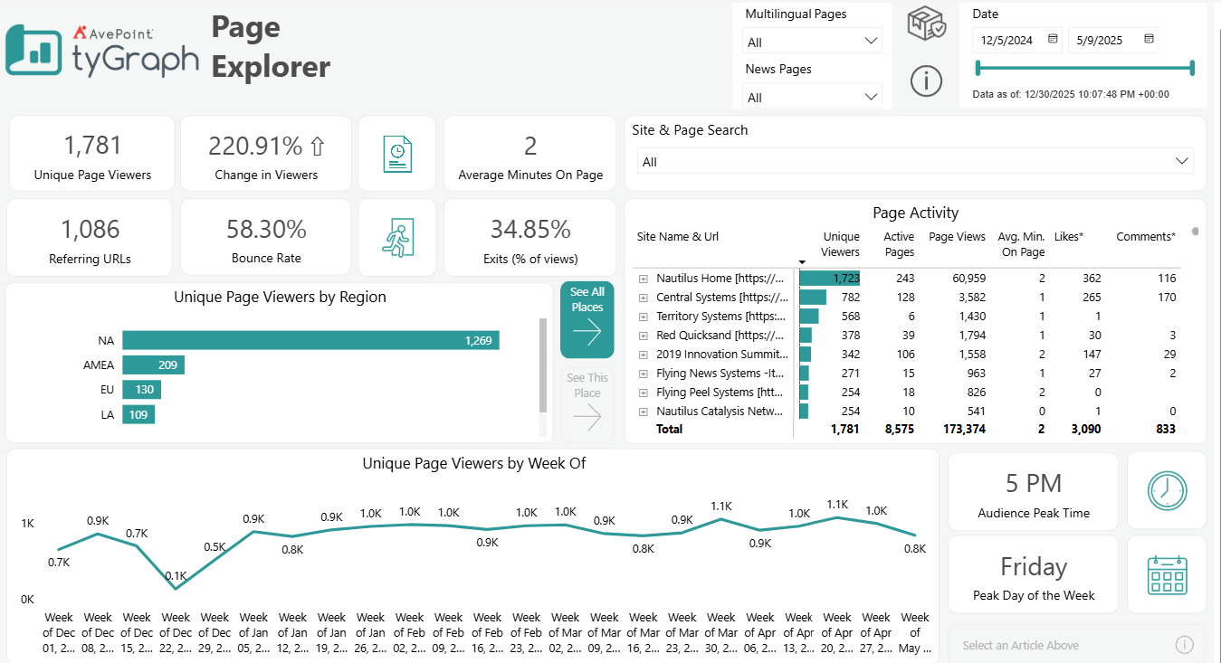1221x663 pixels.
Task: Click the See All Places button
Action: (587, 319)
